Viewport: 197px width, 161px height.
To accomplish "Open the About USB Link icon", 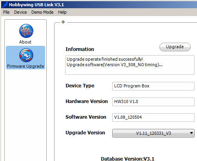I will pos(26,31).
